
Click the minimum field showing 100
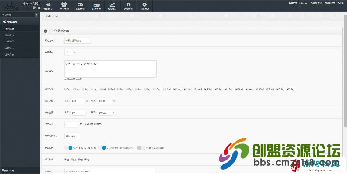pyautogui.click(x=78, y=101)
